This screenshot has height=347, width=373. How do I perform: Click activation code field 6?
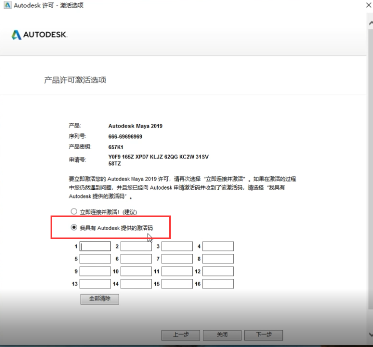[x=136, y=259]
